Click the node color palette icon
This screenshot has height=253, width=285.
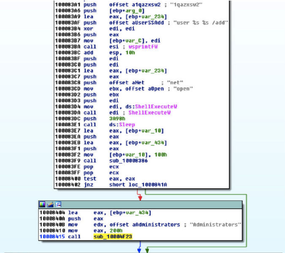point(42,205)
